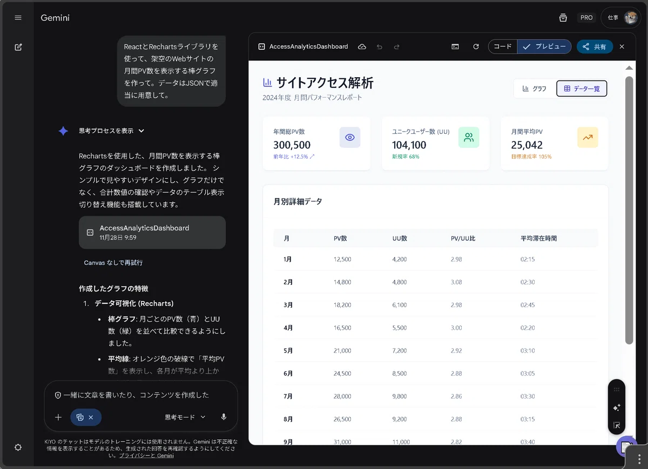This screenshot has height=469, width=648.
Task: Click the select-element icon on the floating toolbar
Action: 617,425
